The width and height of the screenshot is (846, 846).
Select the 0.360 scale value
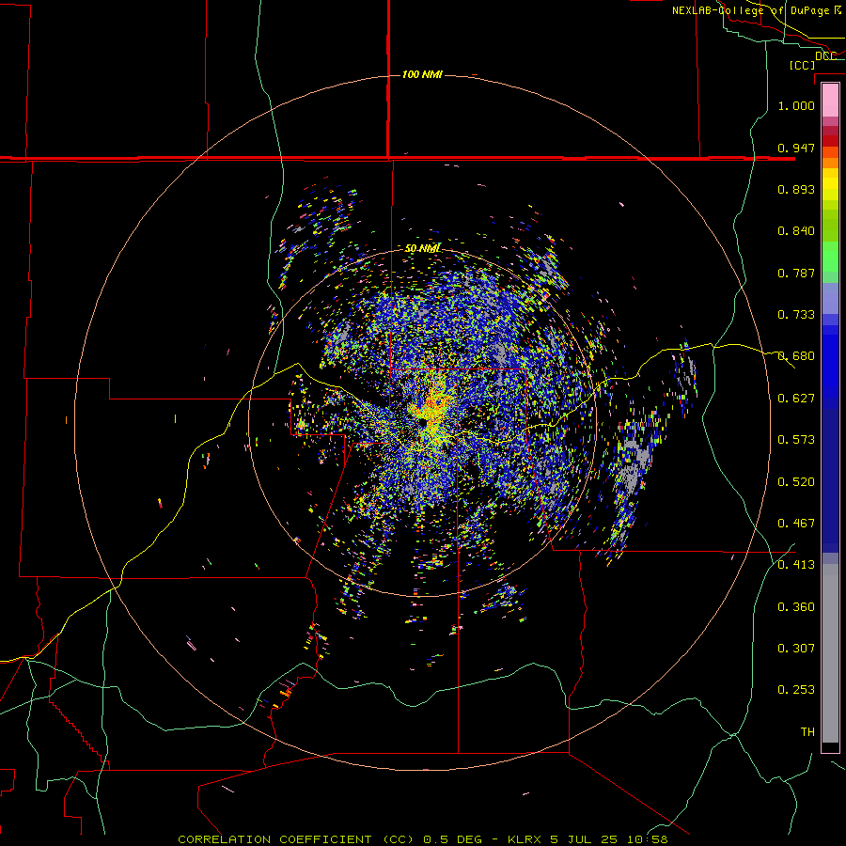click(796, 607)
